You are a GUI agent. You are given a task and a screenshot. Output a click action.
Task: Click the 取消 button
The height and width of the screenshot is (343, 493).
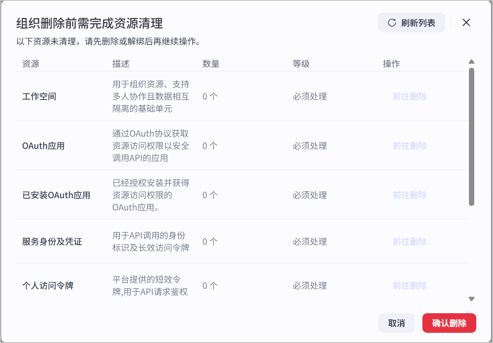[396, 323]
